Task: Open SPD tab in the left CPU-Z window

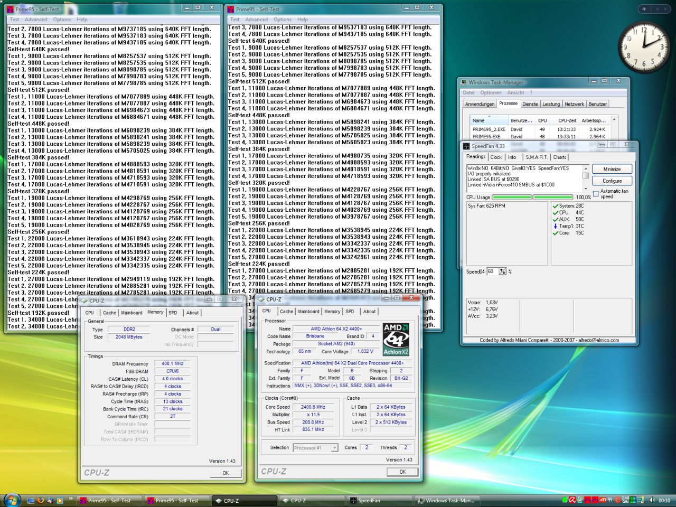Action: tap(173, 313)
